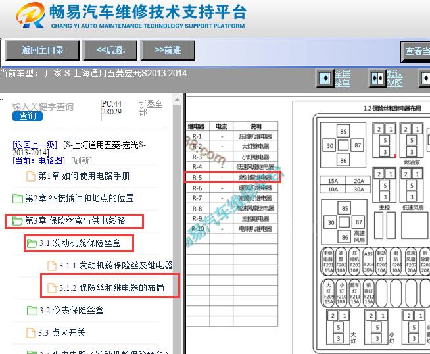Click the 3.1 open folder icon

[x=32, y=243]
